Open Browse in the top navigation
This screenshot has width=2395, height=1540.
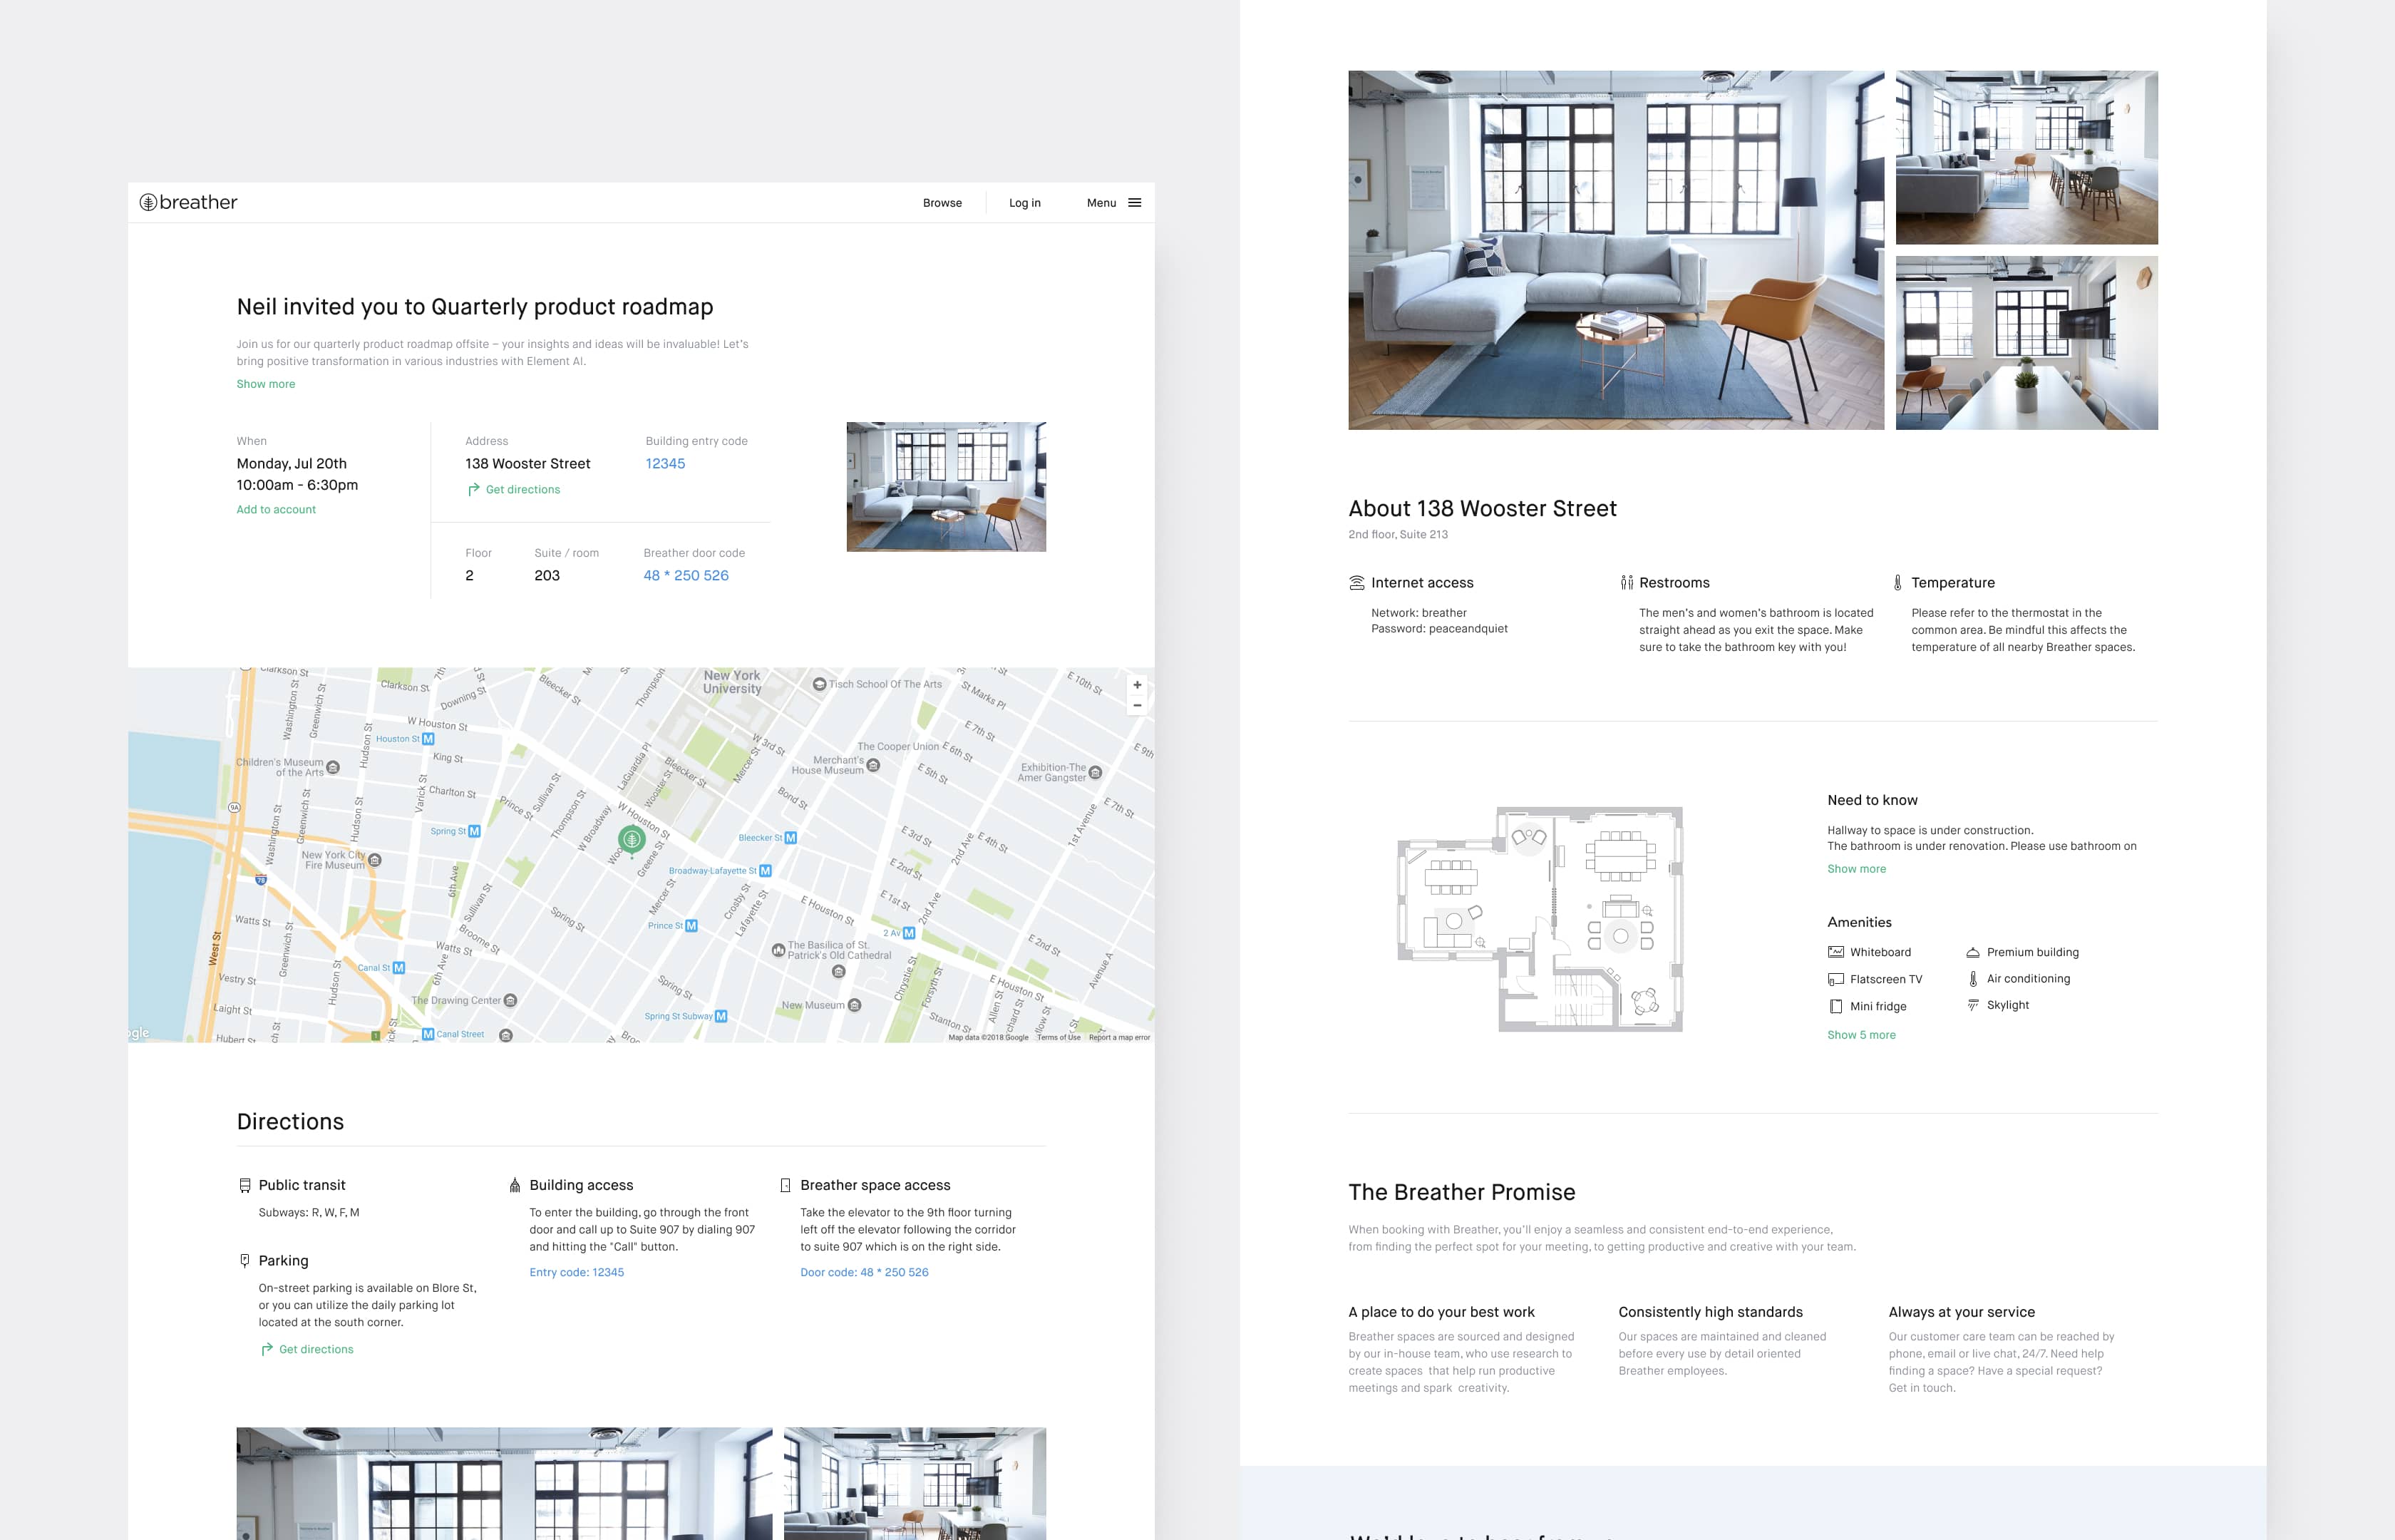click(942, 203)
